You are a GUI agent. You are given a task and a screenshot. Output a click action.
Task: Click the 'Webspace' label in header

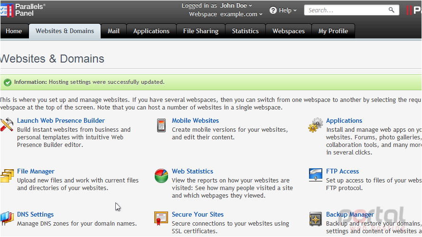click(203, 14)
